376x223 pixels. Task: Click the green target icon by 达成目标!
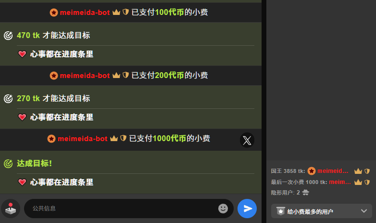click(x=8, y=164)
